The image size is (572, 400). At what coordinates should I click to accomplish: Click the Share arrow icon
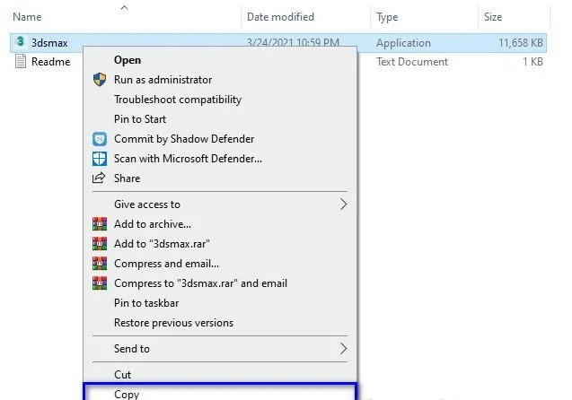(x=99, y=178)
